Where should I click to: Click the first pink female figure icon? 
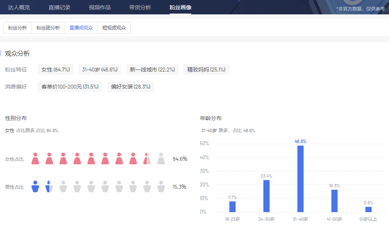click(35, 158)
